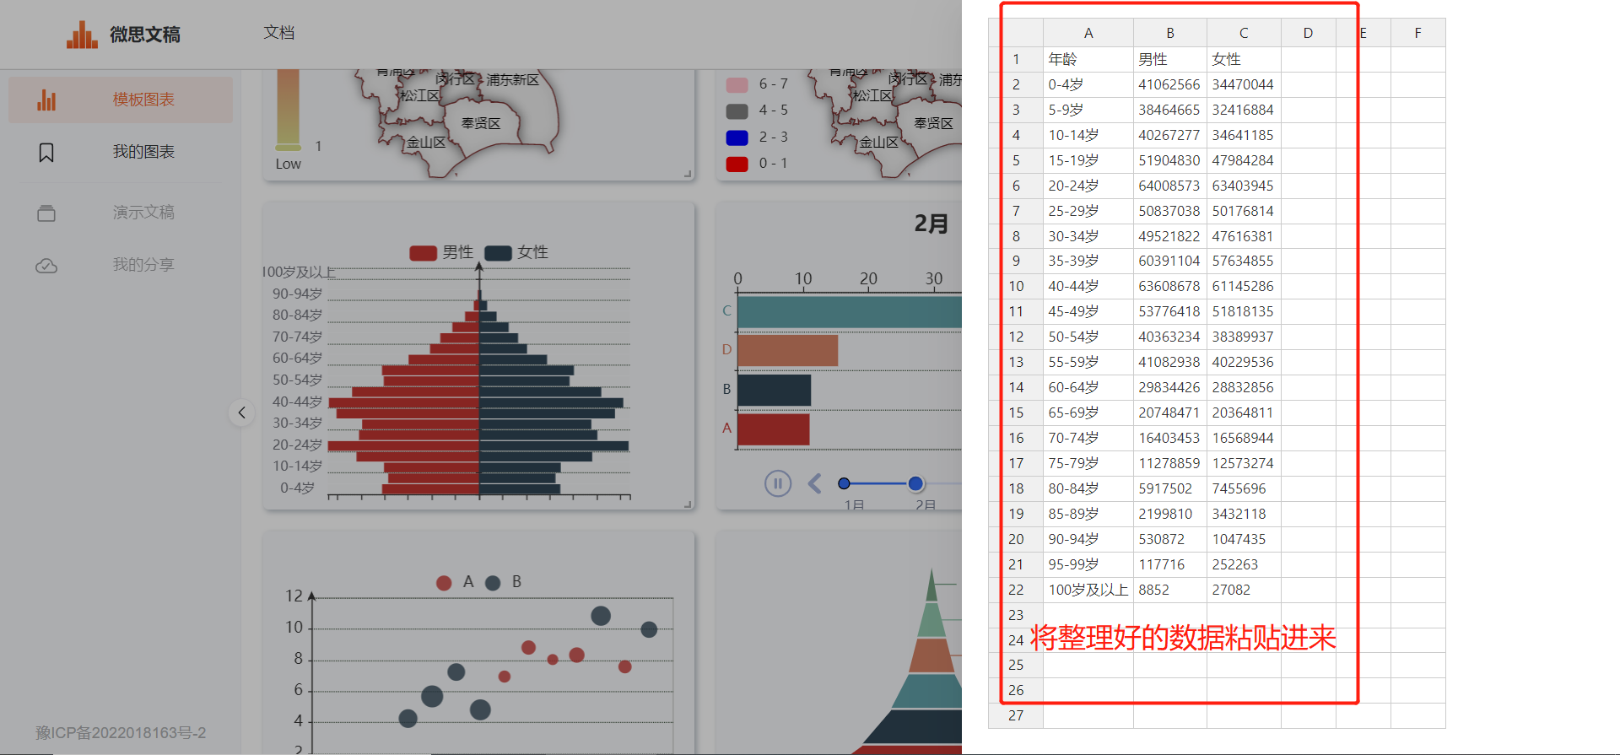Click cell with value 57634855

click(1244, 261)
